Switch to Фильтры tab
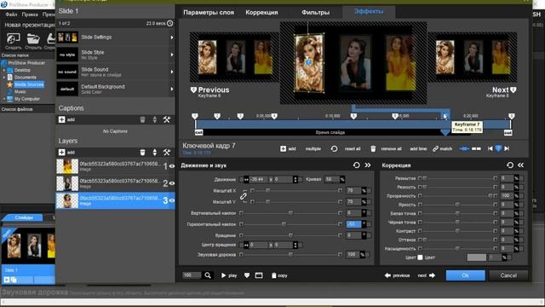 pos(316,12)
